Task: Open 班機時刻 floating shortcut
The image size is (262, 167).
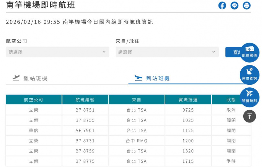Action: (x=249, y=97)
